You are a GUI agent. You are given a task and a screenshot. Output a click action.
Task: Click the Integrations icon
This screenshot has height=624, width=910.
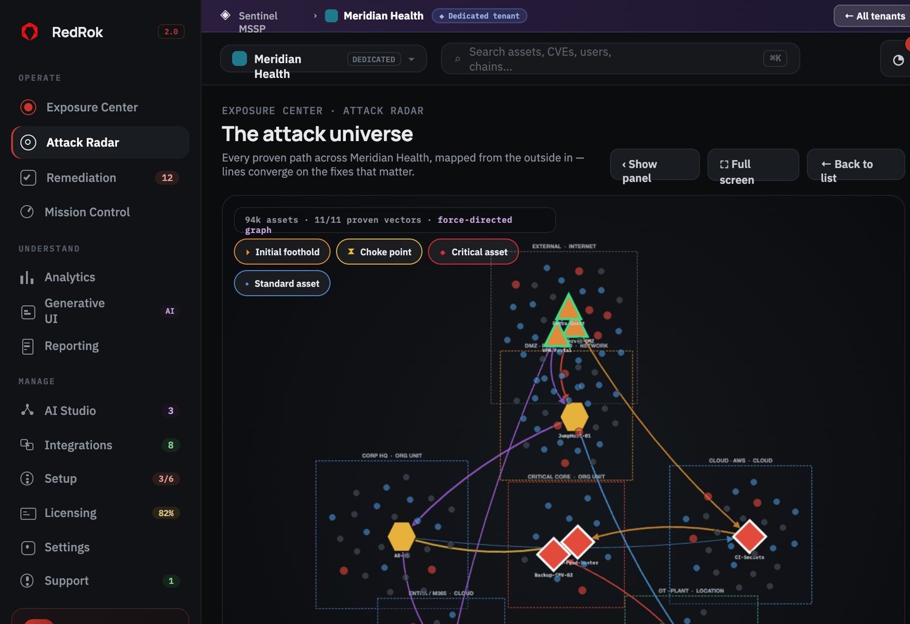click(x=27, y=445)
